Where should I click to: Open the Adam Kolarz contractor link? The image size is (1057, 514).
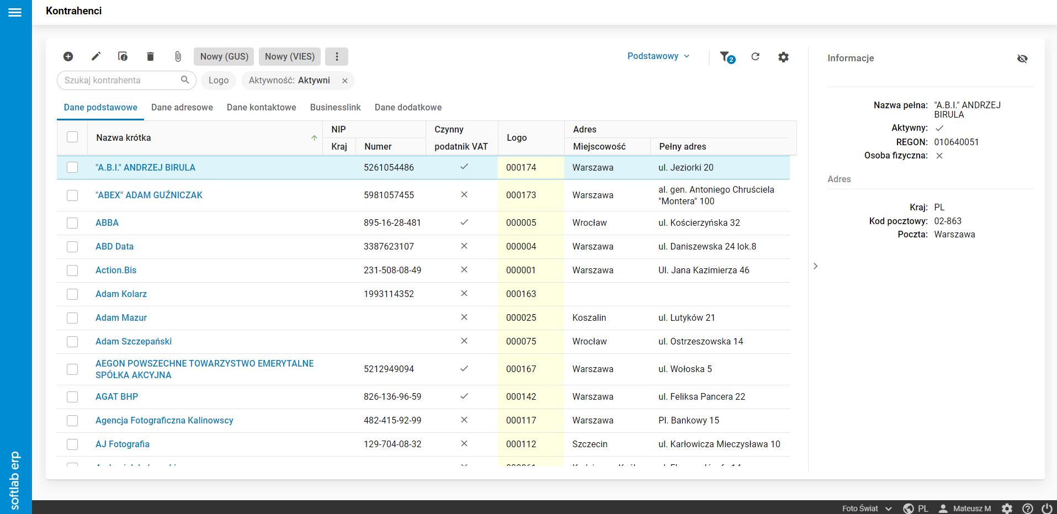click(x=121, y=294)
